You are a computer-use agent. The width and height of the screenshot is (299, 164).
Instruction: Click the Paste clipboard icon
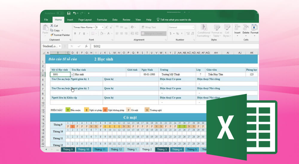tap(45, 28)
